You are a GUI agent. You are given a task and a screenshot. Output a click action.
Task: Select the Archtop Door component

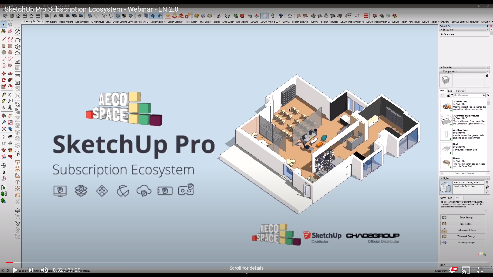pyautogui.click(x=463, y=134)
